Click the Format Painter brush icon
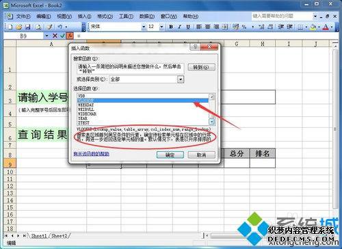The width and height of the screenshot is (342, 249). [x=49, y=27]
